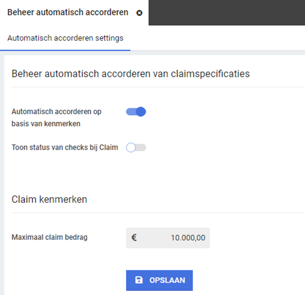Open the Automatisch accorderen settings tab

[x=65, y=38]
